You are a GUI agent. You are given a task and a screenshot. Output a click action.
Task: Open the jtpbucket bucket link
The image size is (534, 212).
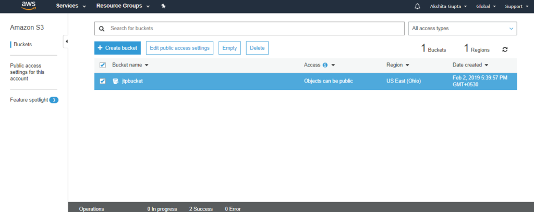pyautogui.click(x=132, y=81)
